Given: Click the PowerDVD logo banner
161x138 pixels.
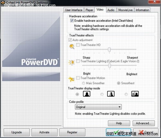Looking at the screenshot, I should coord(31,39).
